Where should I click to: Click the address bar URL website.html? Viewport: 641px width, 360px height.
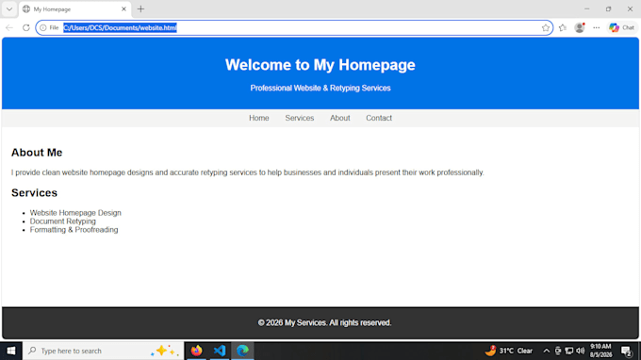pyautogui.click(x=121, y=27)
